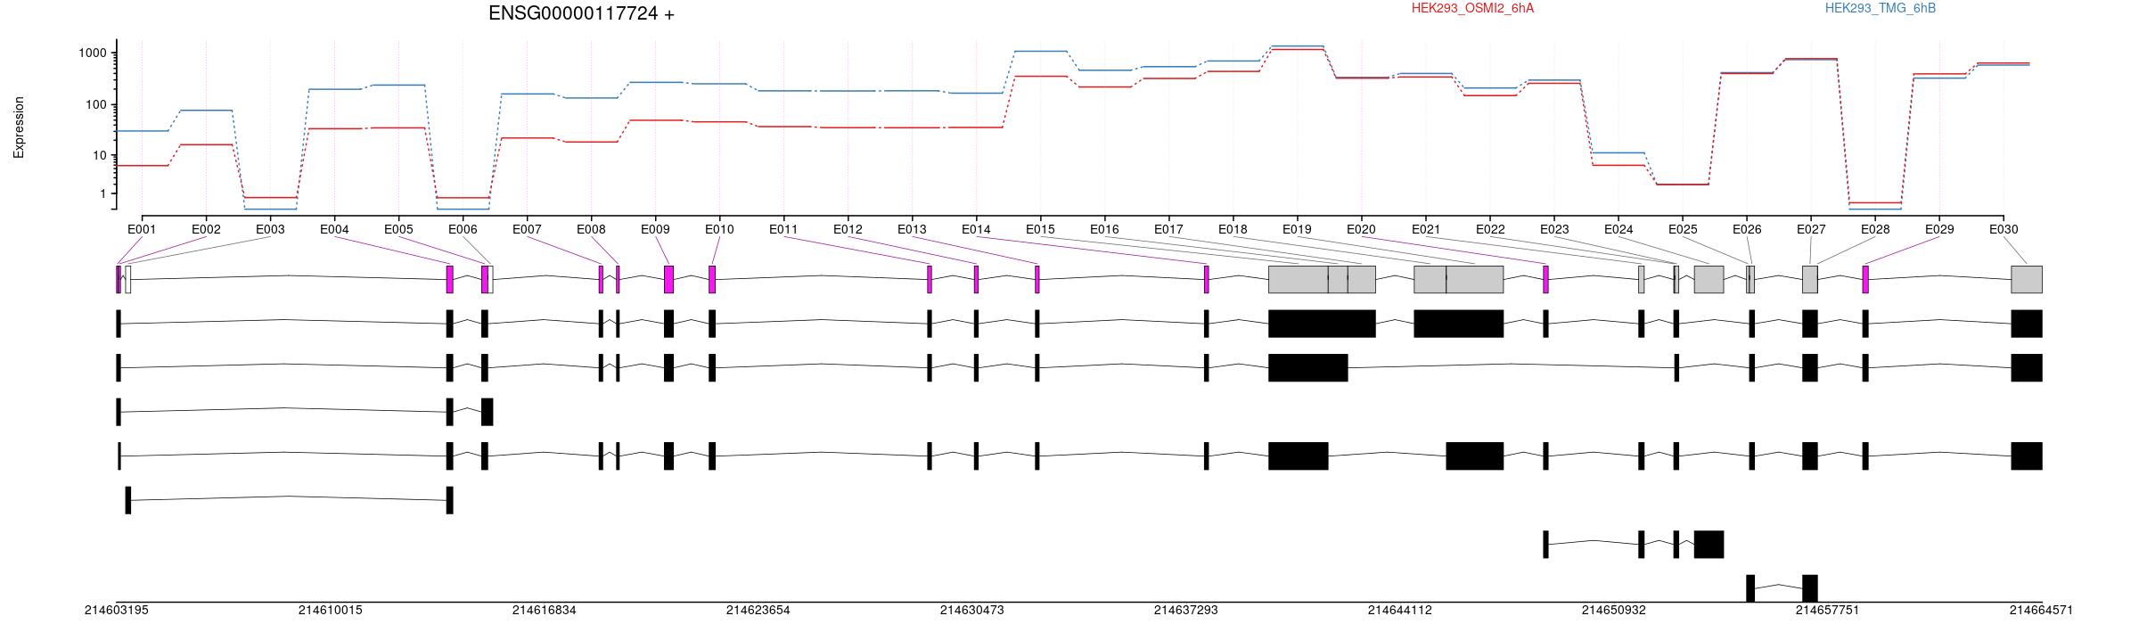Click exon label E005
The image size is (2139, 624).
(398, 229)
